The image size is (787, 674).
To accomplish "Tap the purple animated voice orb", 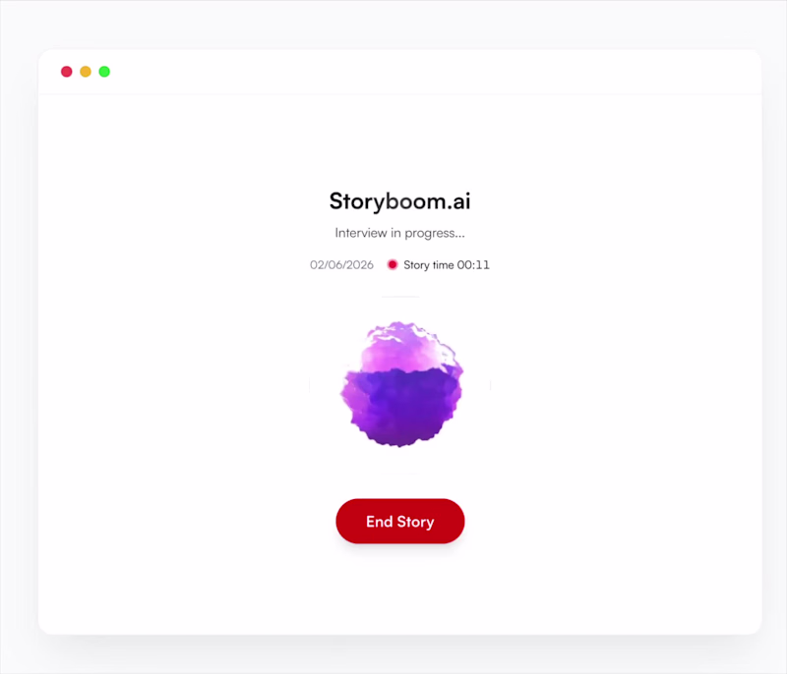I will (x=401, y=384).
